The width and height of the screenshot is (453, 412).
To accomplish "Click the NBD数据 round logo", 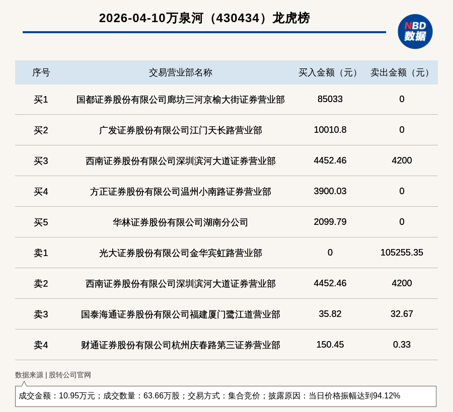I will pyautogui.click(x=415, y=32).
